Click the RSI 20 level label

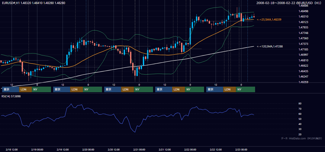(300, 134)
